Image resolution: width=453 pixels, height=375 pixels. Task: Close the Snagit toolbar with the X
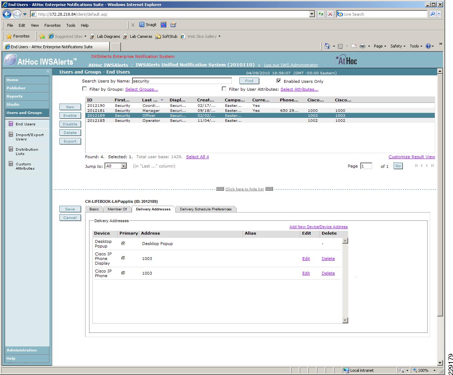pos(133,25)
